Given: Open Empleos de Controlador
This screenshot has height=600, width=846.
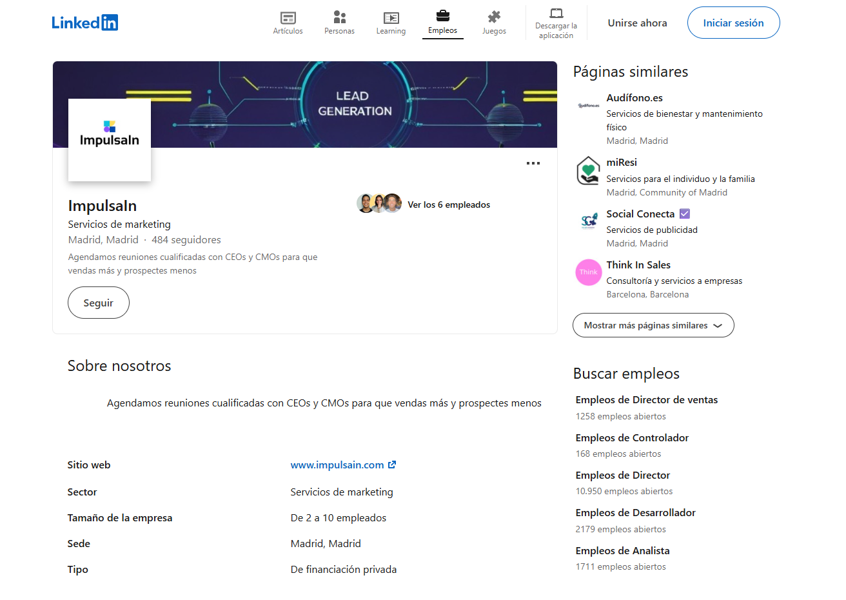Looking at the screenshot, I should tap(632, 437).
